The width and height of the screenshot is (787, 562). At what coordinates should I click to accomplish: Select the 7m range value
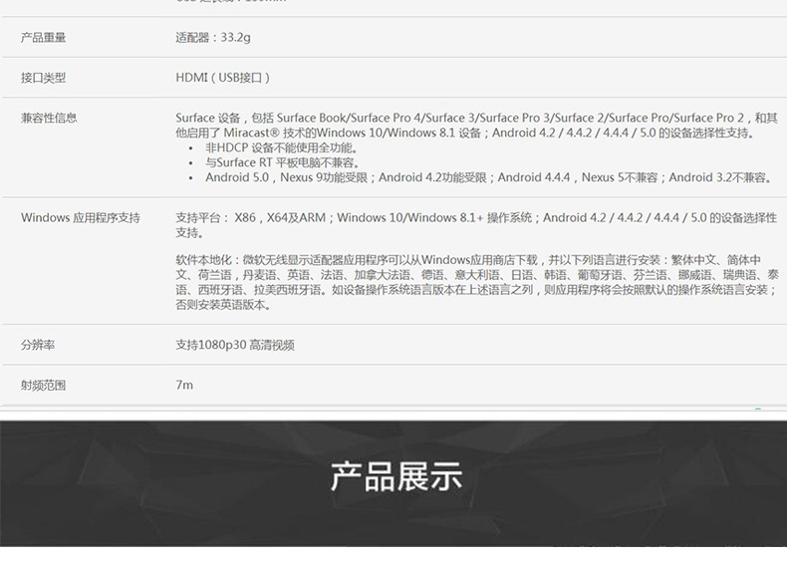[x=184, y=385]
